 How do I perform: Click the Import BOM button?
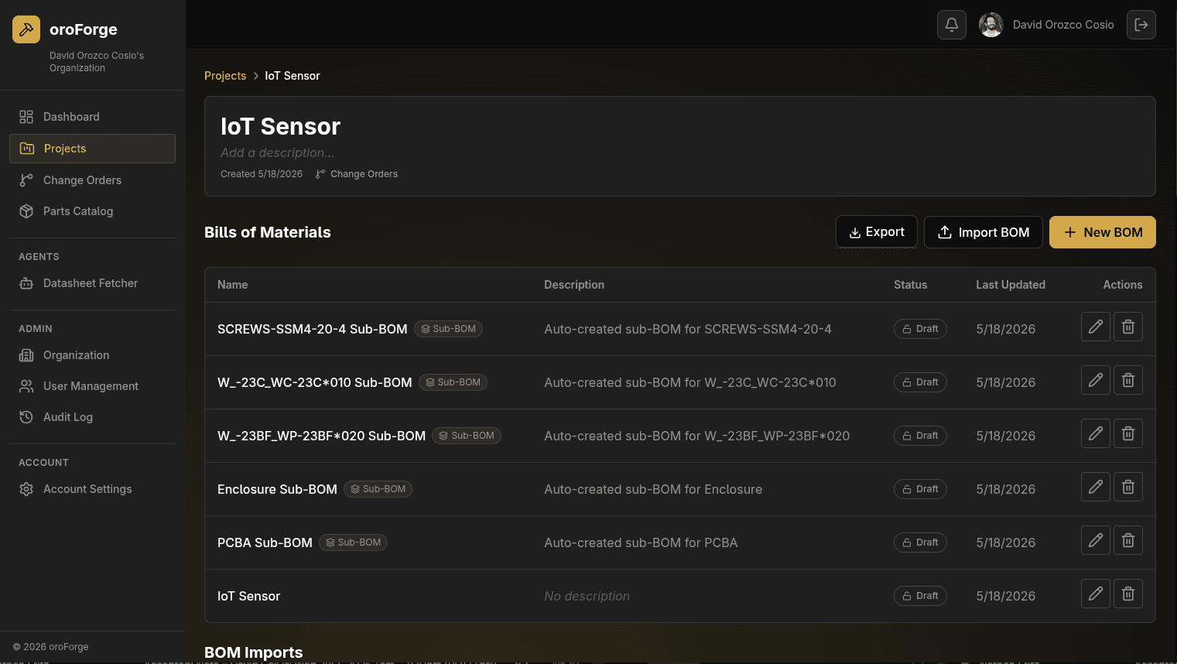coord(984,232)
